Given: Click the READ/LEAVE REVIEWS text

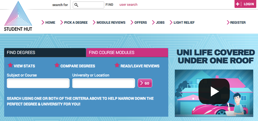Looking at the screenshot, I should tap(140, 66).
